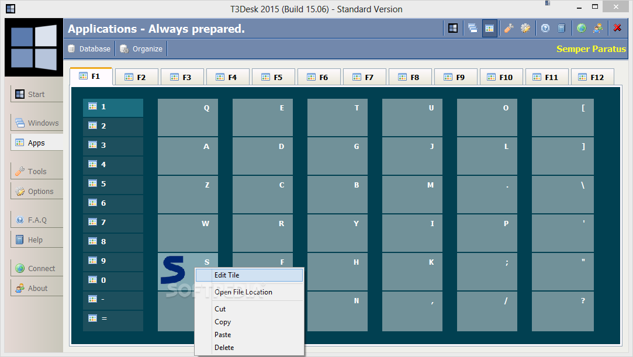Select row 5 in the number key list
This screenshot has height=357, width=633.
coord(113,185)
